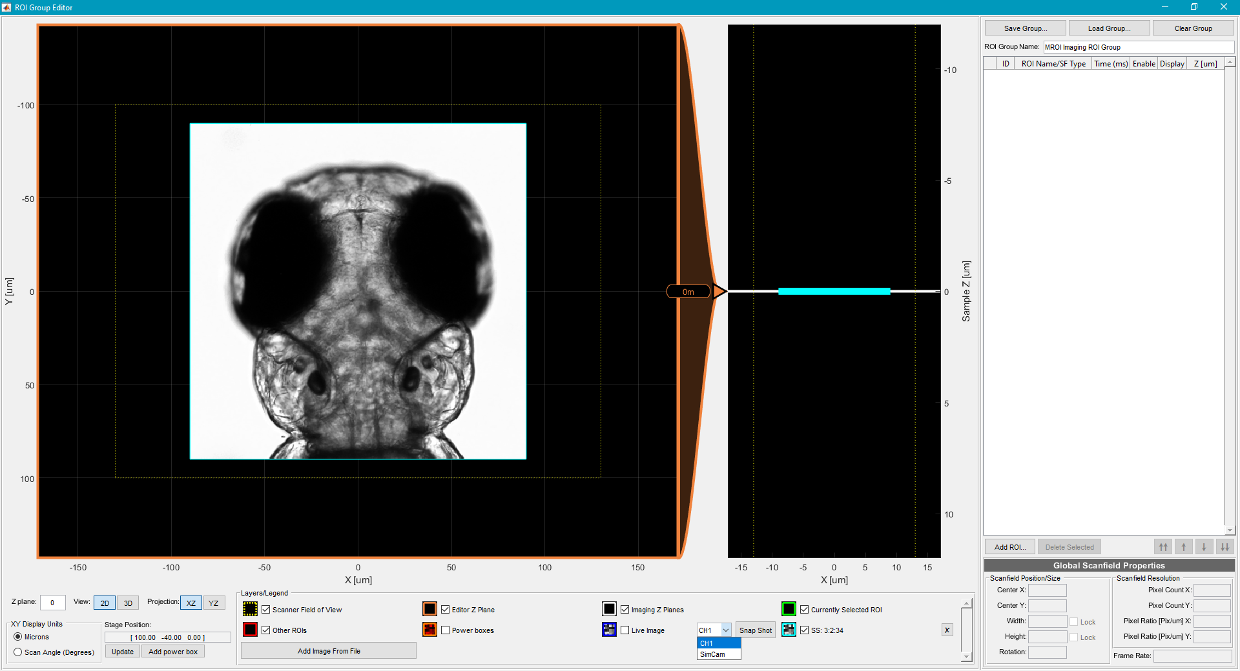The width and height of the screenshot is (1240, 671).
Task: Click the SS: 3:2:34 snapshot thumbnail icon
Action: pyautogui.click(x=789, y=630)
